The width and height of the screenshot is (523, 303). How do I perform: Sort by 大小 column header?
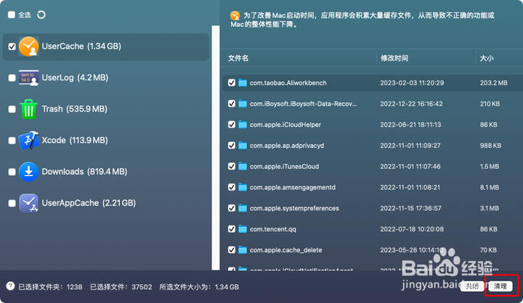(487, 58)
